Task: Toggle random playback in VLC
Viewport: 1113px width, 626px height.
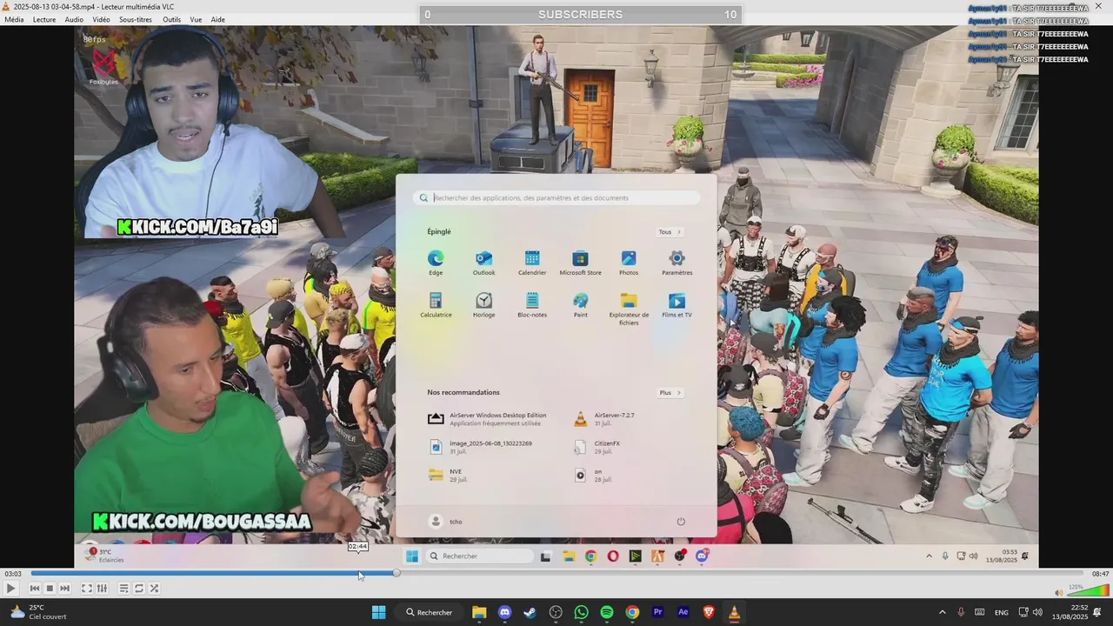Action: tap(154, 589)
